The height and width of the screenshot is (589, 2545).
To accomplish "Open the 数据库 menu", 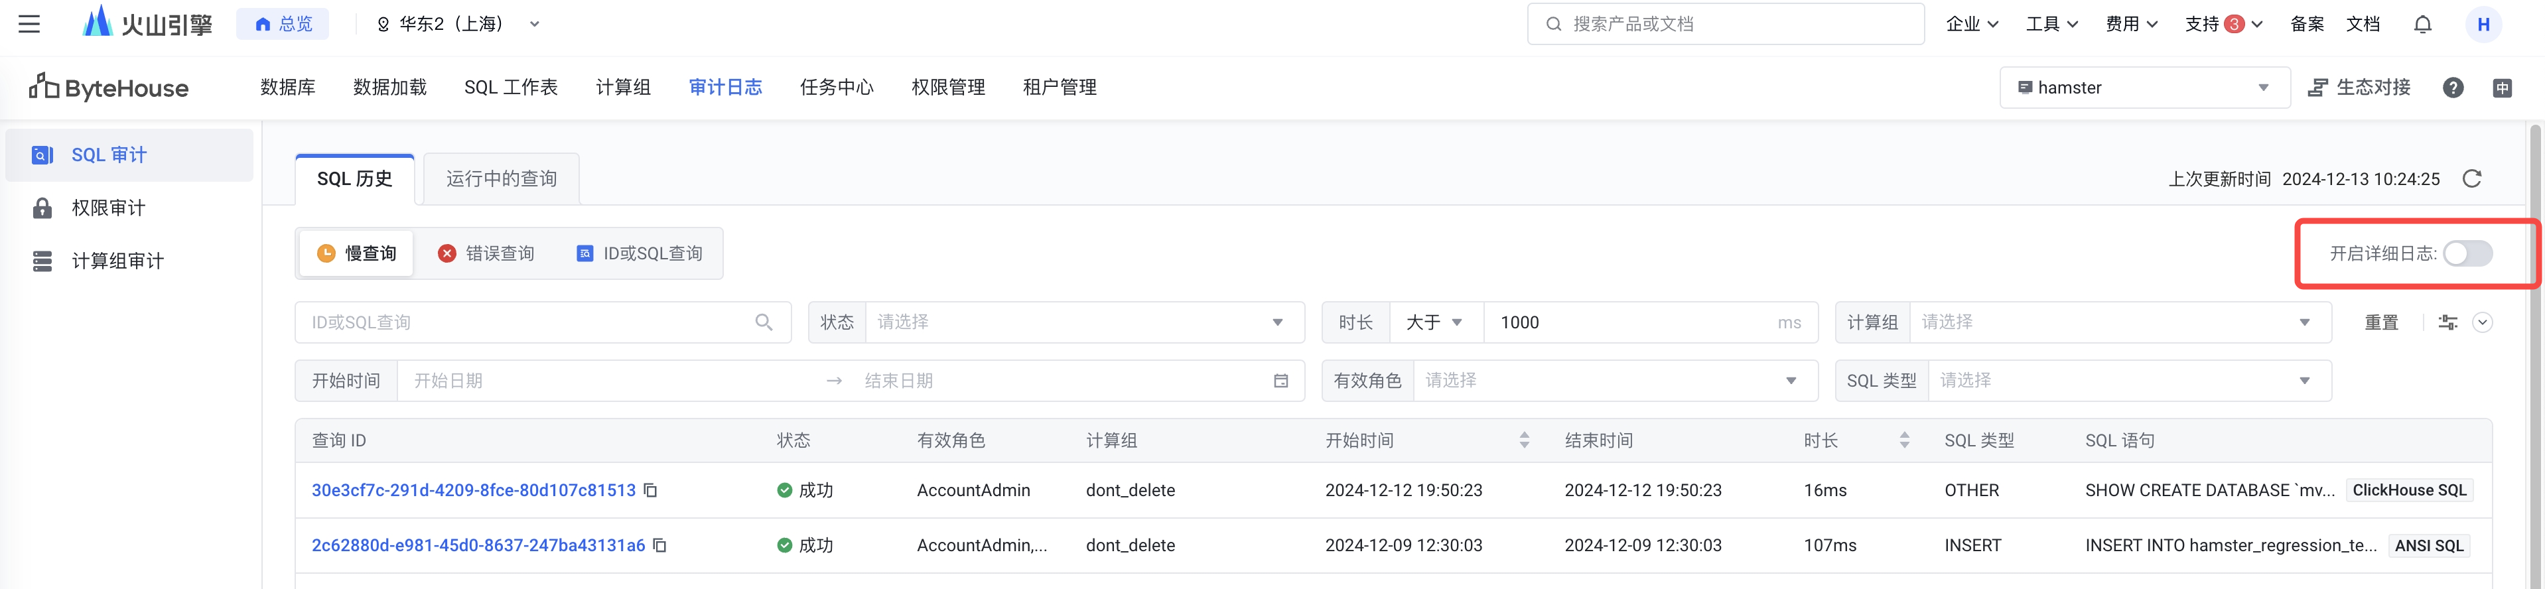I will 287,88.
